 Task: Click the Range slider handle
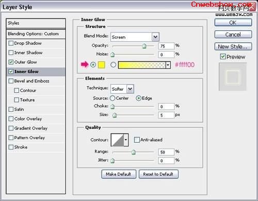point(134,152)
